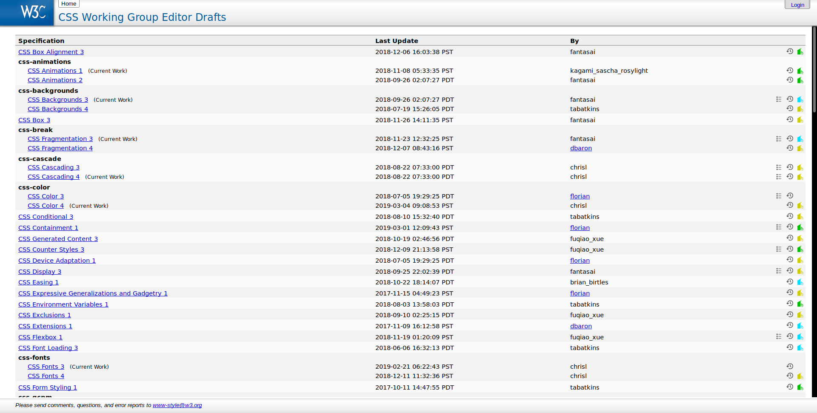Image resolution: width=817 pixels, height=413 pixels.
Task: Open florian link in CSS Color 3 row
Action: [x=580, y=196]
